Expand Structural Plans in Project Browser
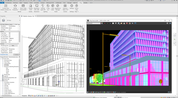Viewport: 178px width, 98px height. 3,60
